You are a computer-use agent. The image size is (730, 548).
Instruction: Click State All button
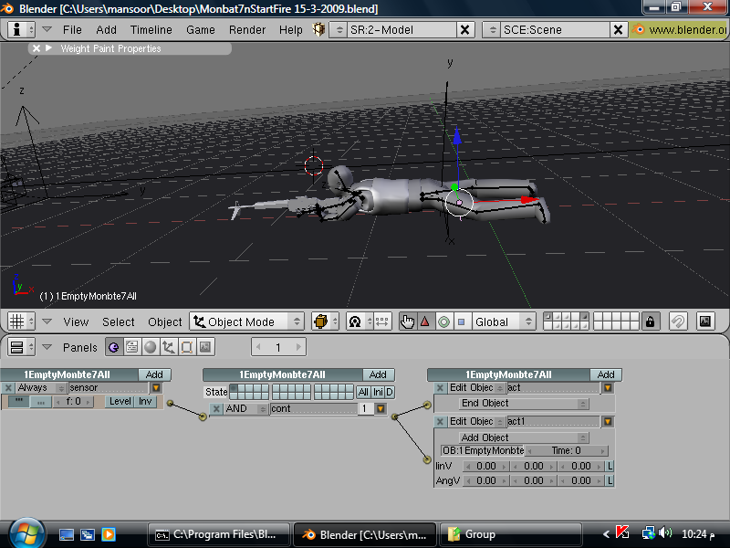point(363,393)
